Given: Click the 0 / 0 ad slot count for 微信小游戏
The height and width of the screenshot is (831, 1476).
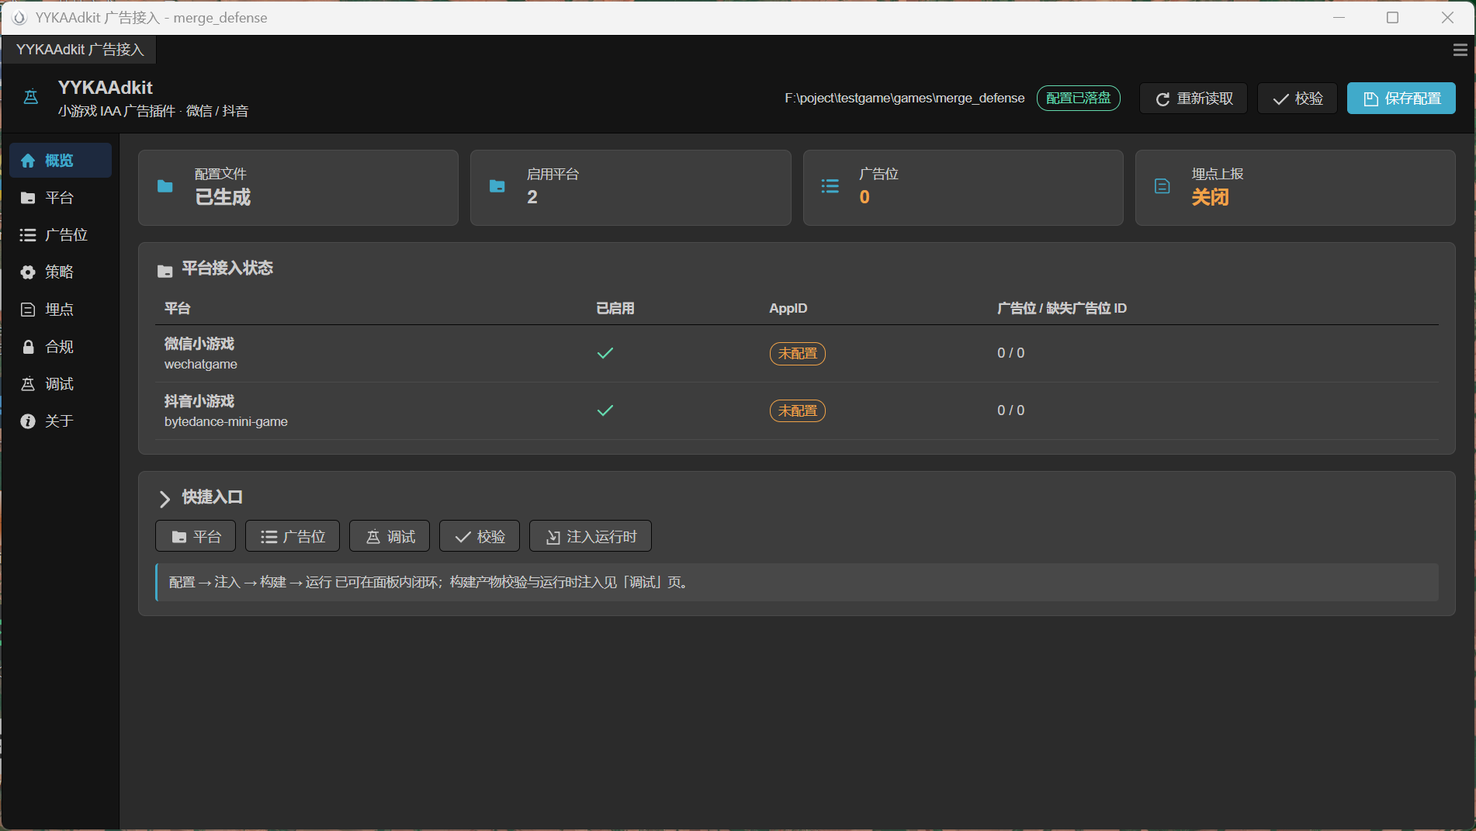Looking at the screenshot, I should 1011,353.
